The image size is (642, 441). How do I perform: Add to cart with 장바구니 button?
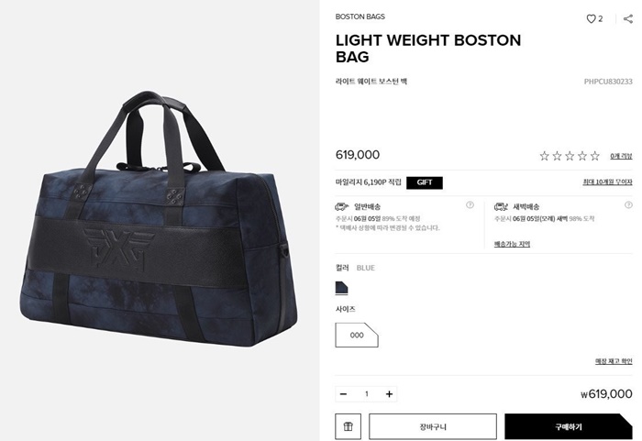433,426
